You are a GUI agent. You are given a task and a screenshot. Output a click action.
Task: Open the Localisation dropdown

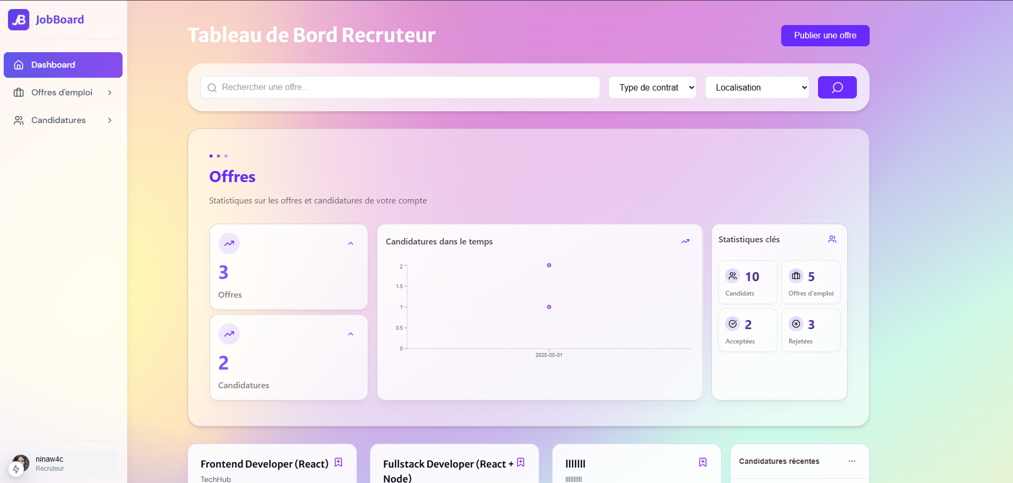click(x=757, y=87)
